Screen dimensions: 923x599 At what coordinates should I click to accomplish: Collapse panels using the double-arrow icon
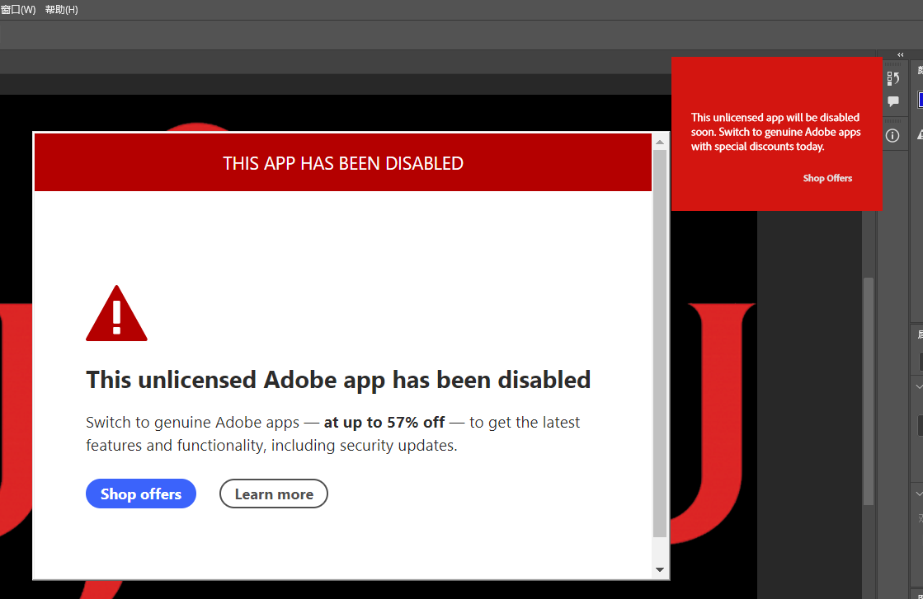pyautogui.click(x=901, y=55)
